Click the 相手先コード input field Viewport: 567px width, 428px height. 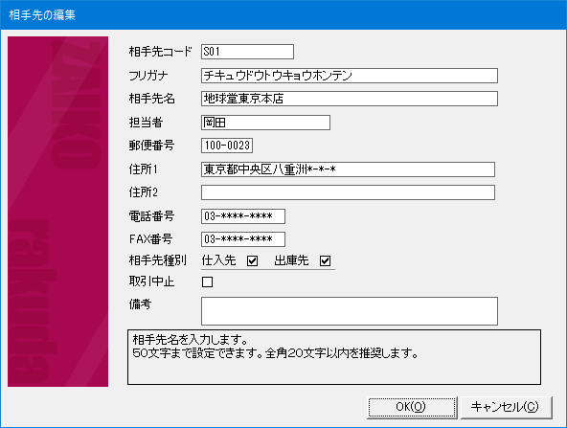(247, 52)
